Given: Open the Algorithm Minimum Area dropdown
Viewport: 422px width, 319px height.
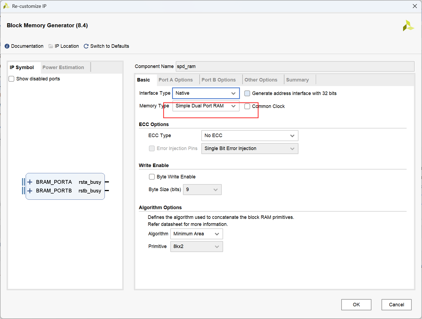Looking at the screenshot, I should (196, 234).
